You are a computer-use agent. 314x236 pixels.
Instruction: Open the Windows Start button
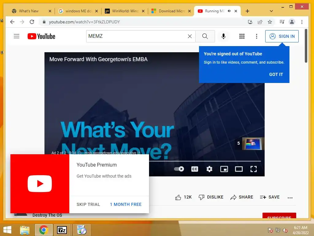coord(7,230)
